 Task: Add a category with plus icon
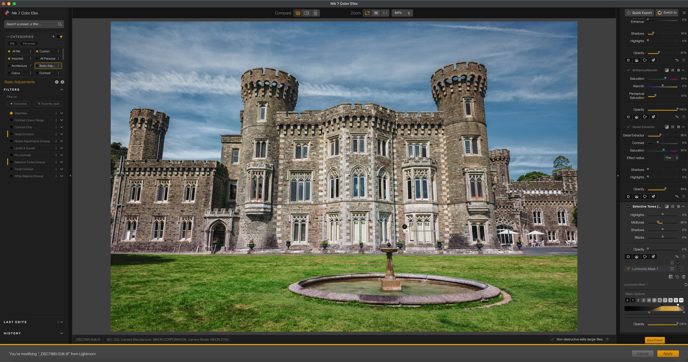tap(53, 37)
